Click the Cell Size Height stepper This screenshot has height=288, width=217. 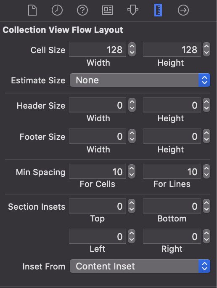(x=206, y=49)
